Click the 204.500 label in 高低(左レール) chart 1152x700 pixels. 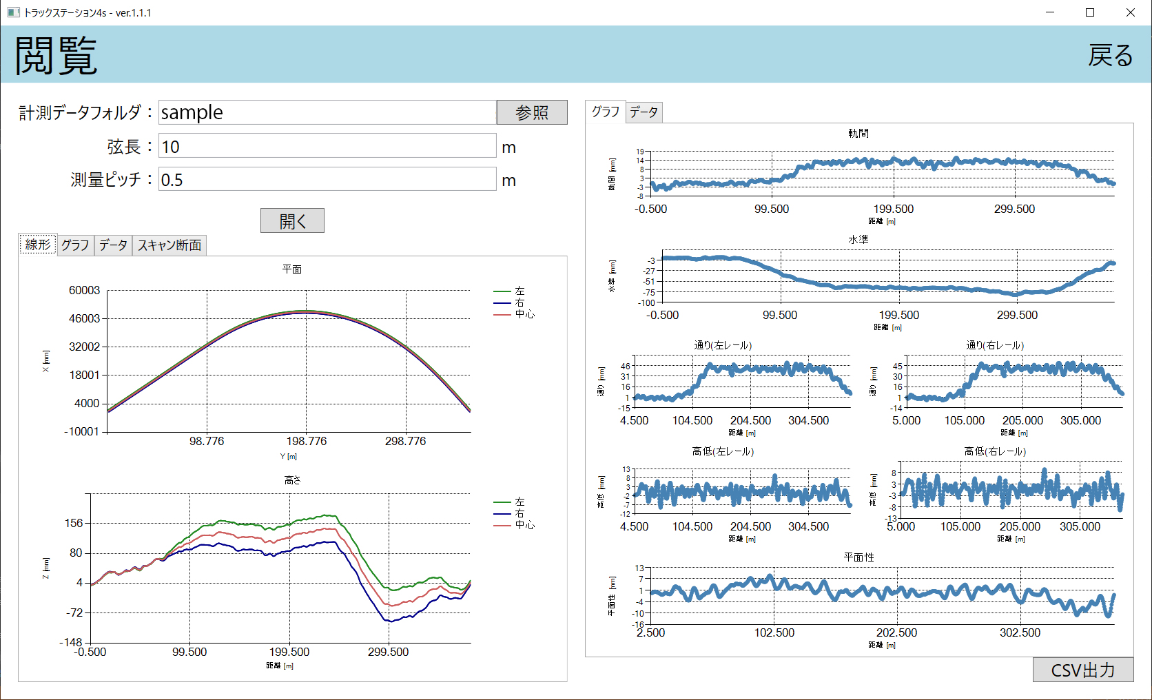[x=750, y=526]
